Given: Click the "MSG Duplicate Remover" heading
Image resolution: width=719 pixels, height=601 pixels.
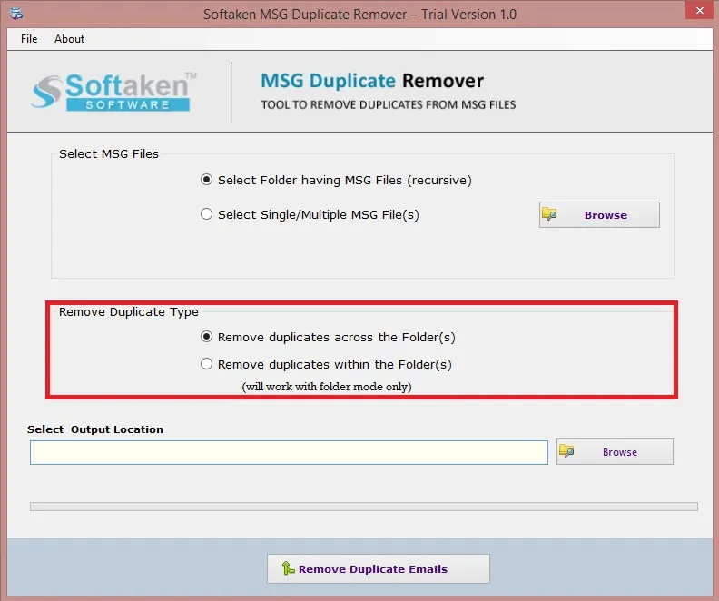Looking at the screenshot, I should click(x=372, y=81).
